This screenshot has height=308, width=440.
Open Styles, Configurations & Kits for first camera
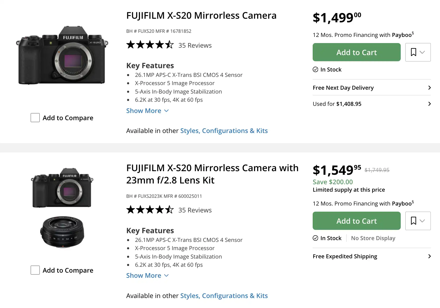224,131
